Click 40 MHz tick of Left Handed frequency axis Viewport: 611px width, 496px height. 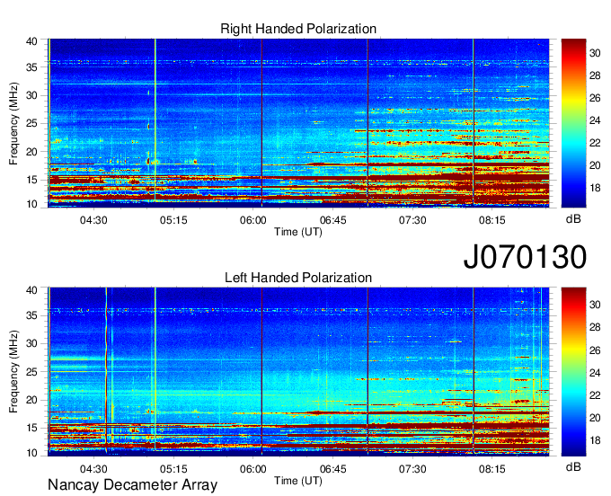coord(31,290)
